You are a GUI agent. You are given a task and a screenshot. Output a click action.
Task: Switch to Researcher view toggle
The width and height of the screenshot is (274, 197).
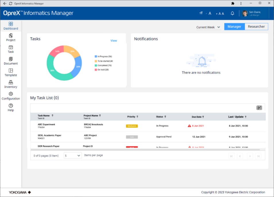(x=256, y=27)
